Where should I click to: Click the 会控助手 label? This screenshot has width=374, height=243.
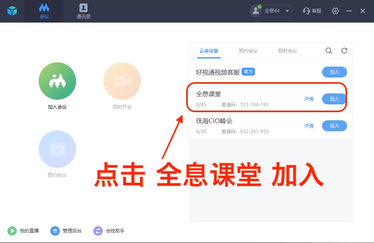[x=115, y=231]
